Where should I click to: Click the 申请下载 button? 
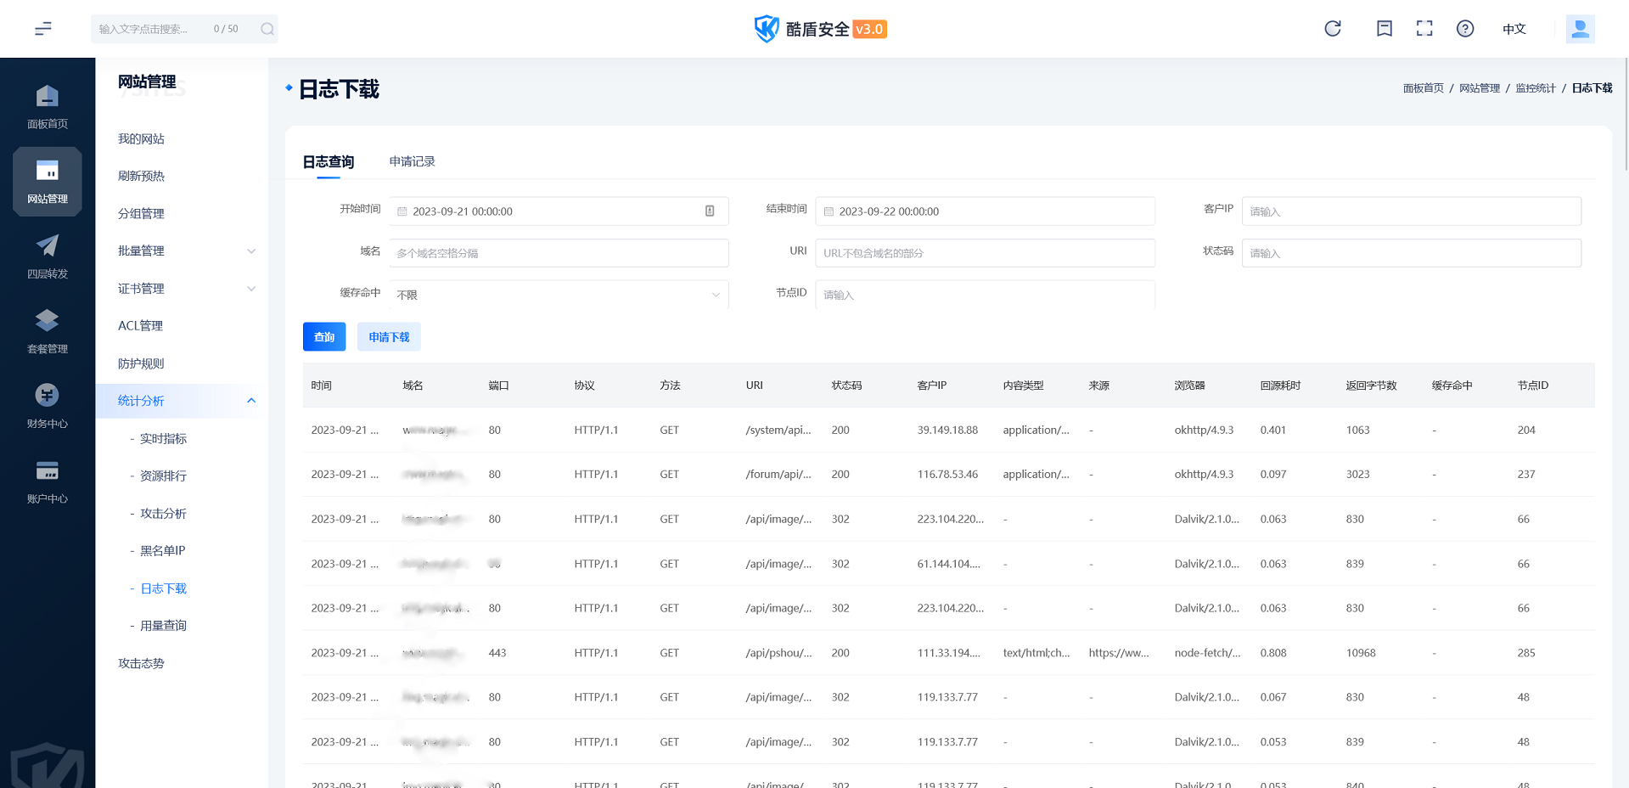(389, 337)
